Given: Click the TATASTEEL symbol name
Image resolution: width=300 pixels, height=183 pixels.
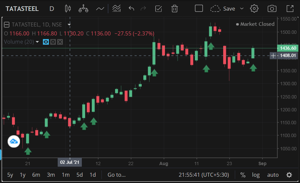Looking at the screenshot, I should coord(22,9).
